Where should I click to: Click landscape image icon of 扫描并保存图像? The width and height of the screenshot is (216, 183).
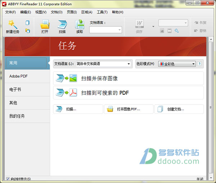[x=73, y=78]
